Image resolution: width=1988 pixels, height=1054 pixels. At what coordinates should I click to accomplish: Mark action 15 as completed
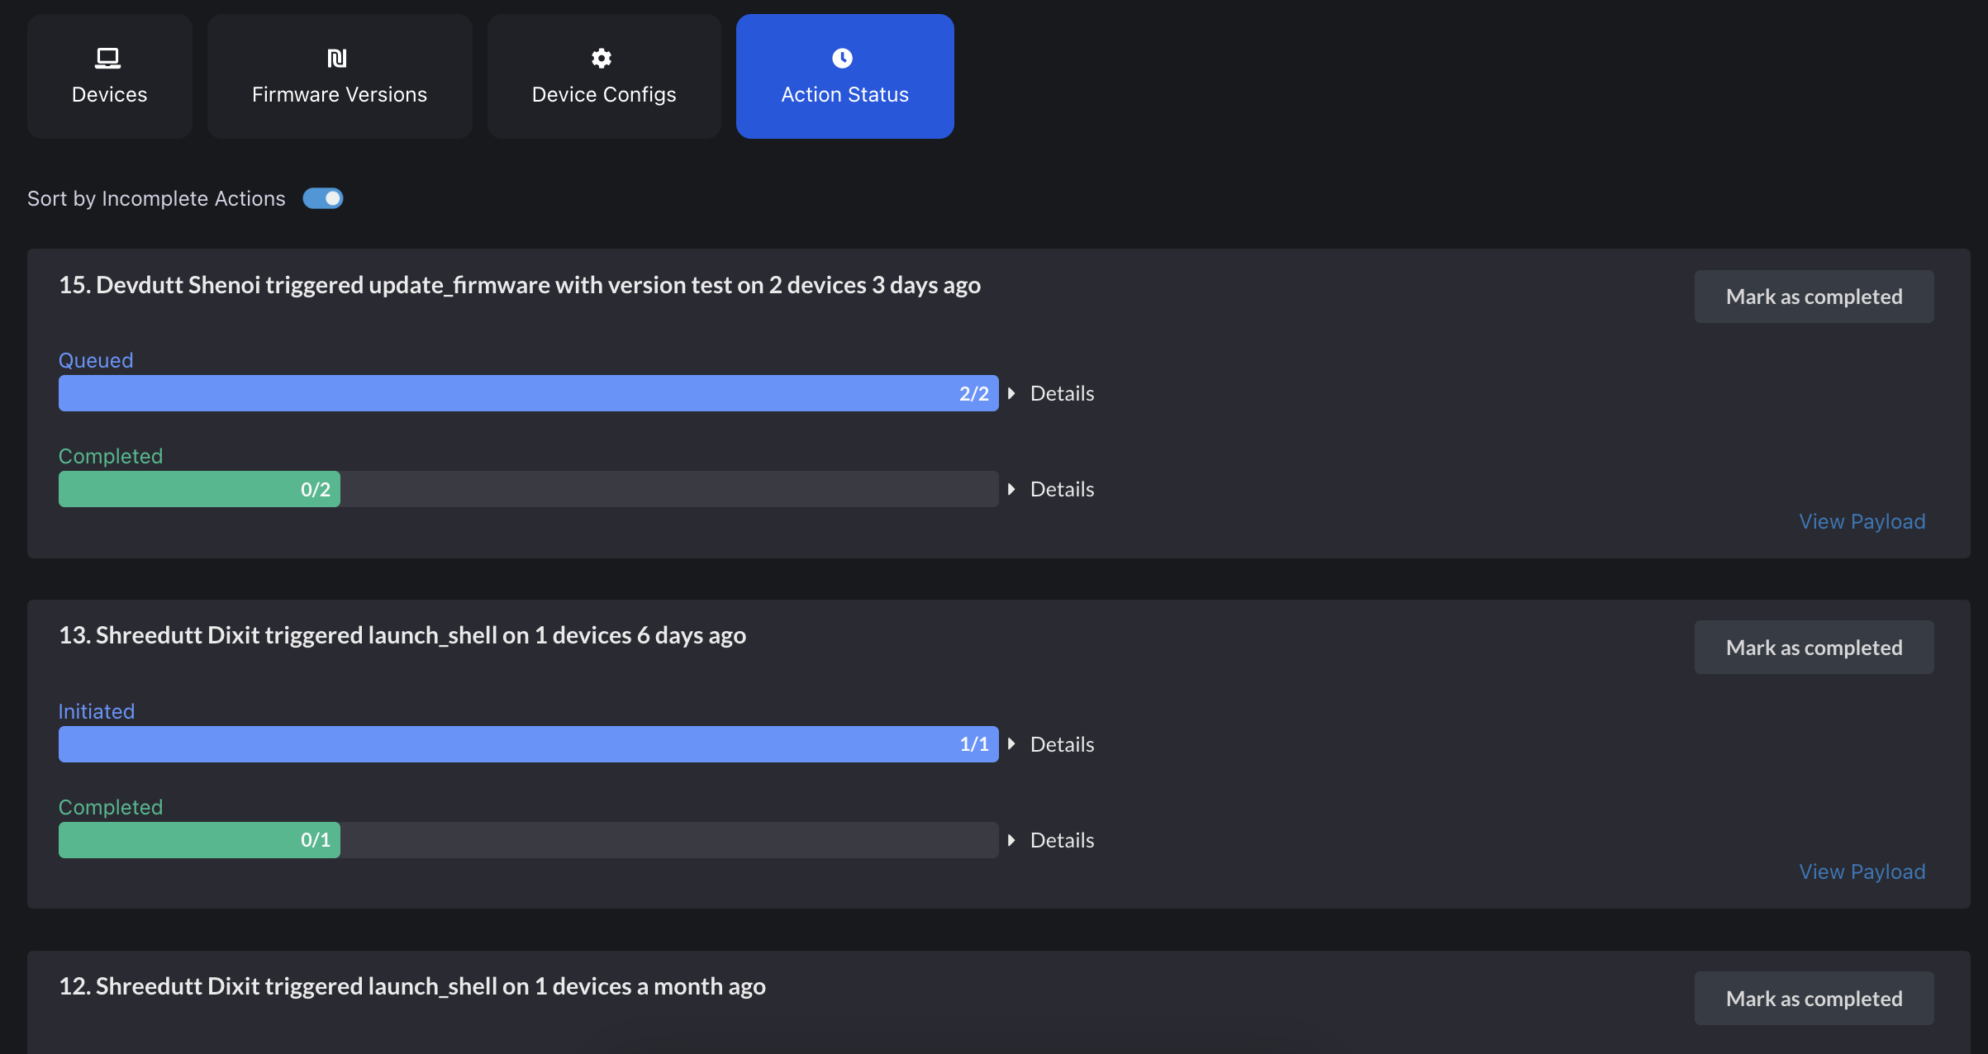[1814, 297]
